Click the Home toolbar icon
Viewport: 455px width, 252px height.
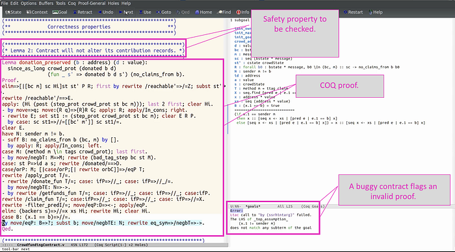pyautogui.click(x=203, y=12)
